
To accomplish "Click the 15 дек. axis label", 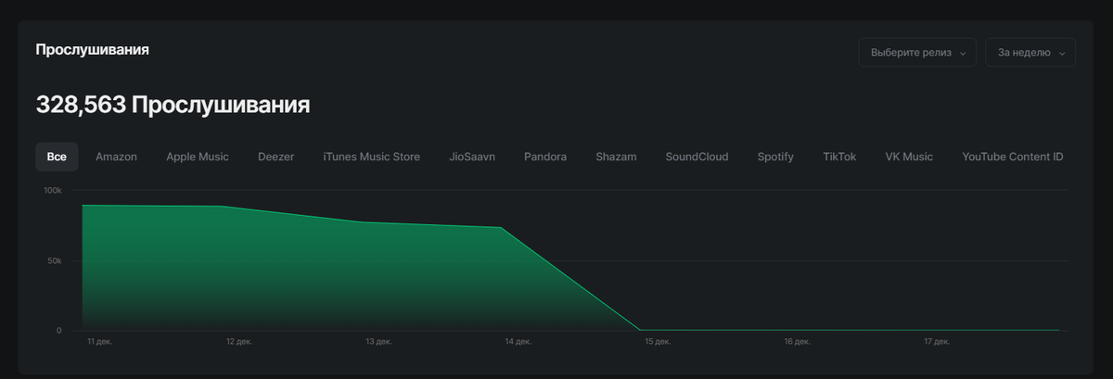I will [x=657, y=342].
